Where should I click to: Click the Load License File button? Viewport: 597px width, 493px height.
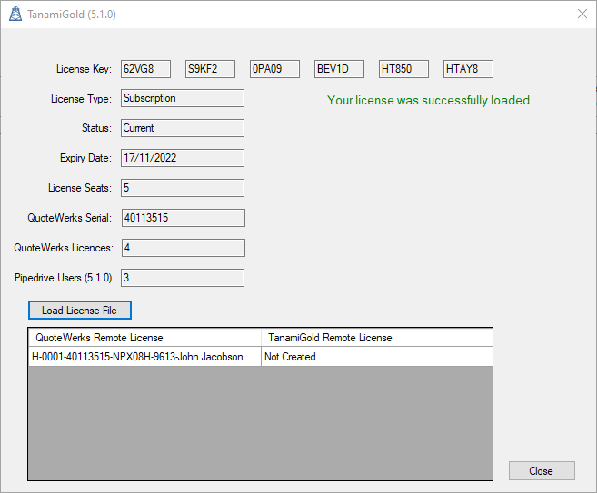(80, 310)
